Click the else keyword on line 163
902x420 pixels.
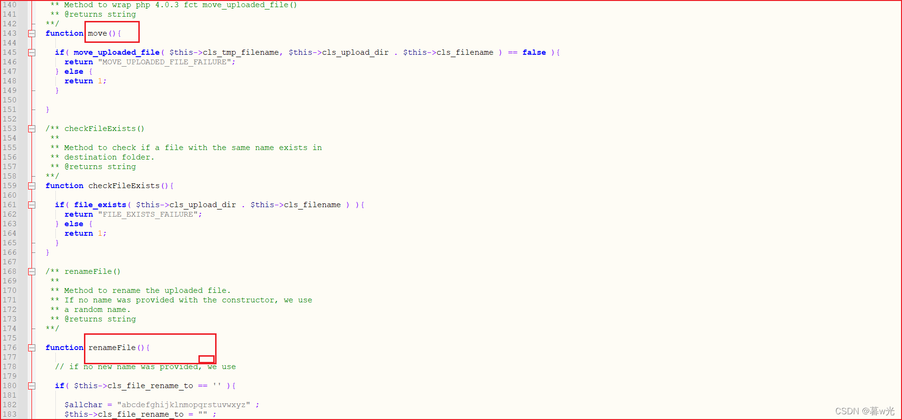point(74,224)
